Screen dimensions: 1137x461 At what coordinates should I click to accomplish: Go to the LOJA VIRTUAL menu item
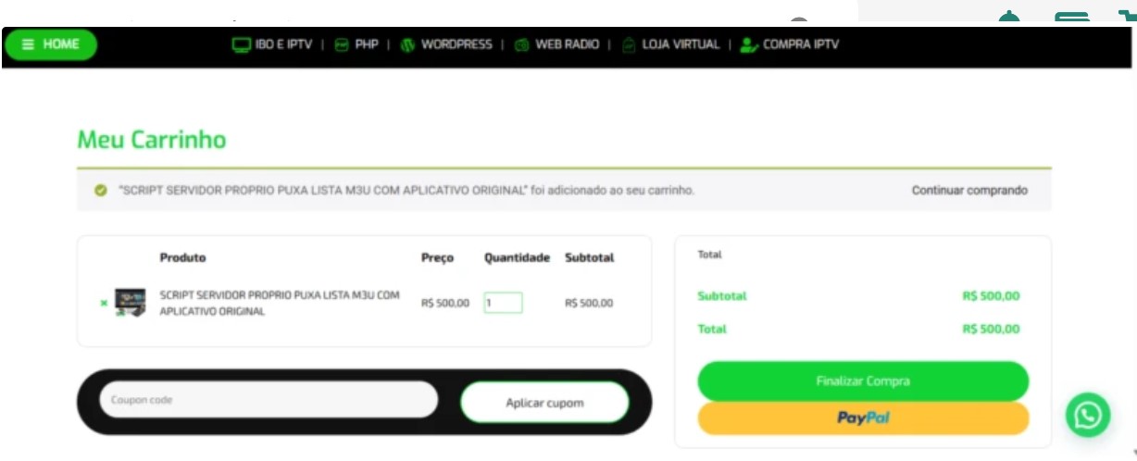coord(682,44)
